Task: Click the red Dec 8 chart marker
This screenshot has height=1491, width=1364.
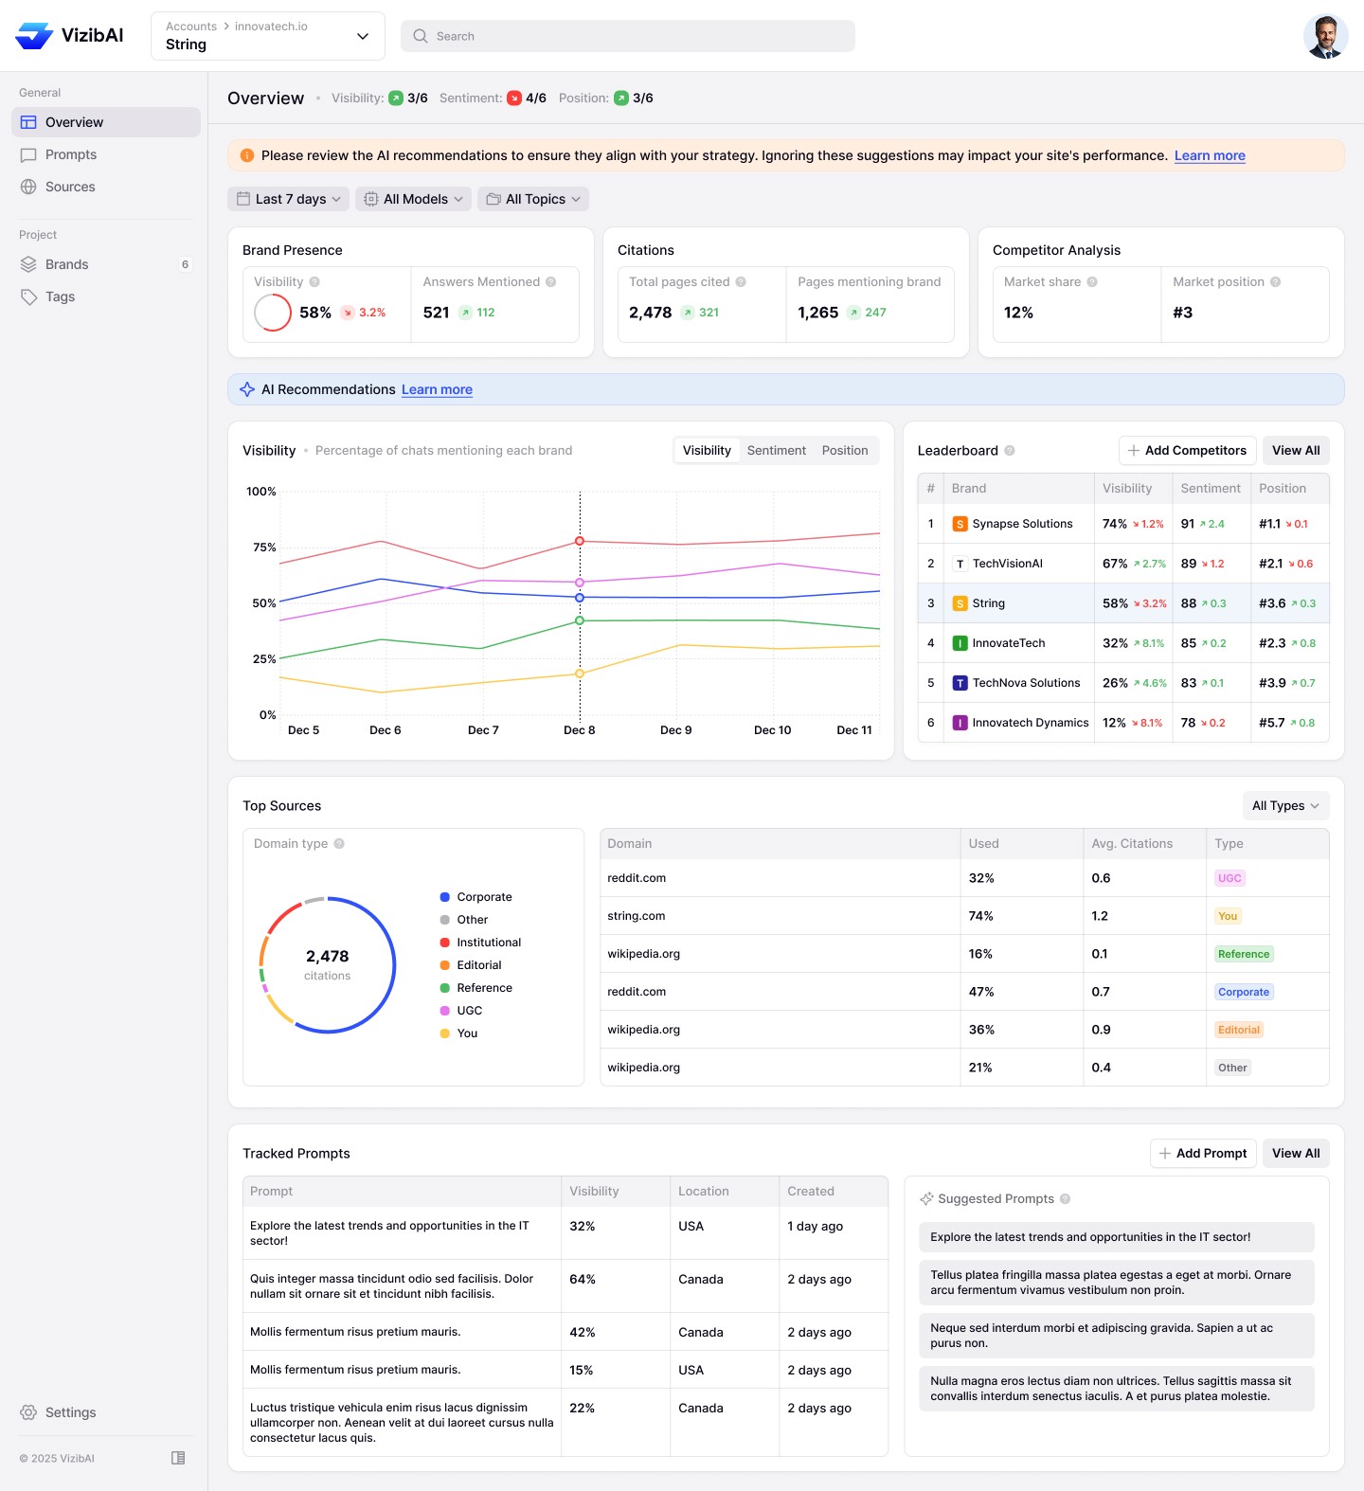Action: [x=580, y=541]
